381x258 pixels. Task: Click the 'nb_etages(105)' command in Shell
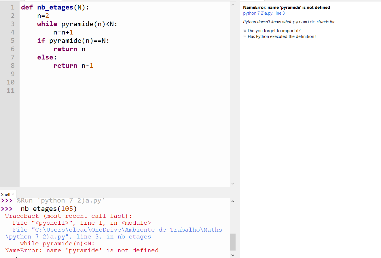pyautogui.click(x=49, y=209)
